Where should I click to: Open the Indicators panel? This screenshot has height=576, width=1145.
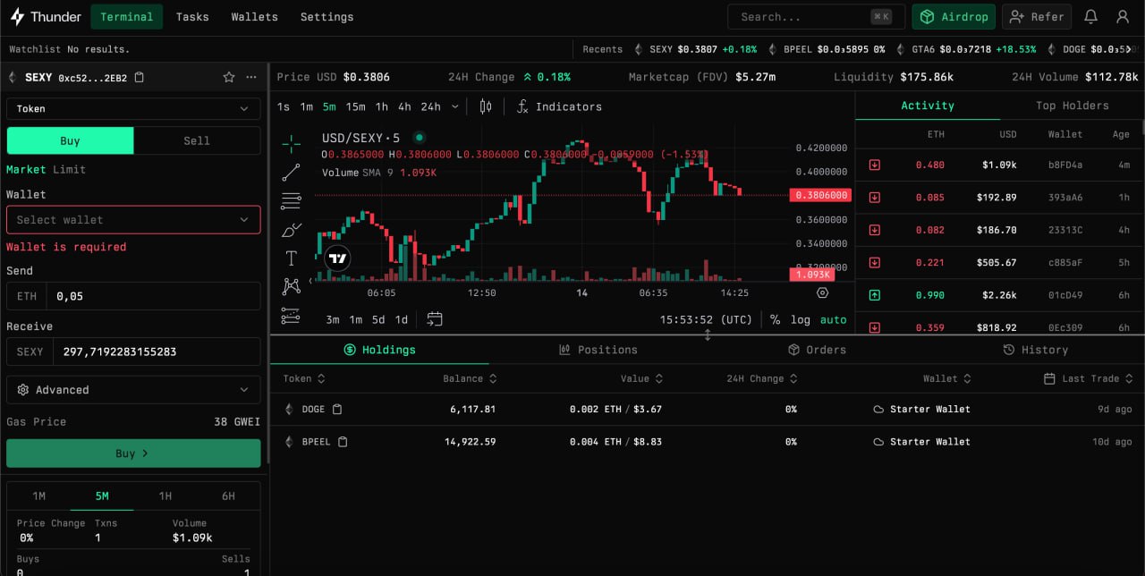[559, 106]
